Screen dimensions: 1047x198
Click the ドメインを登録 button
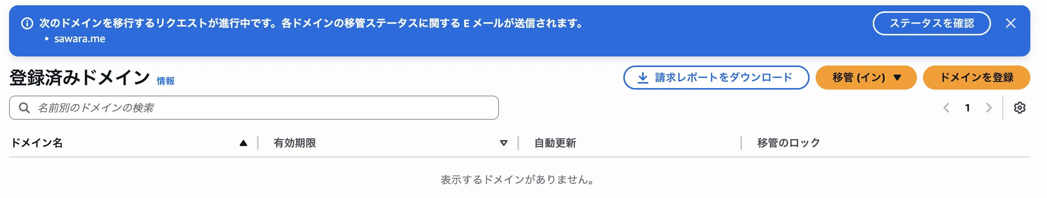(976, 77)
